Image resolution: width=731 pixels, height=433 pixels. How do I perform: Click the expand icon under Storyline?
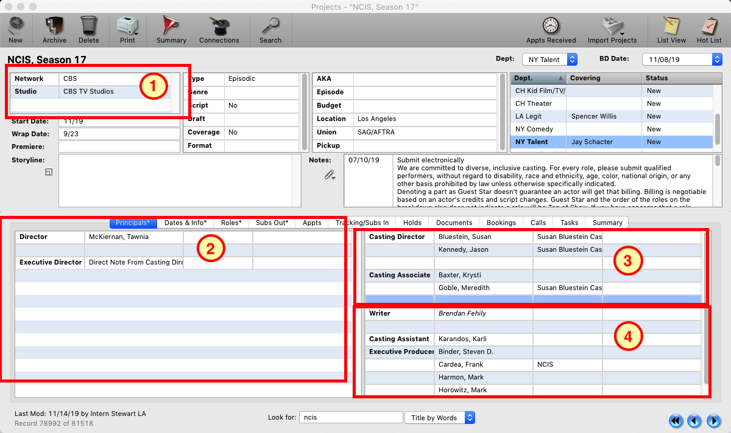[49, 173]
